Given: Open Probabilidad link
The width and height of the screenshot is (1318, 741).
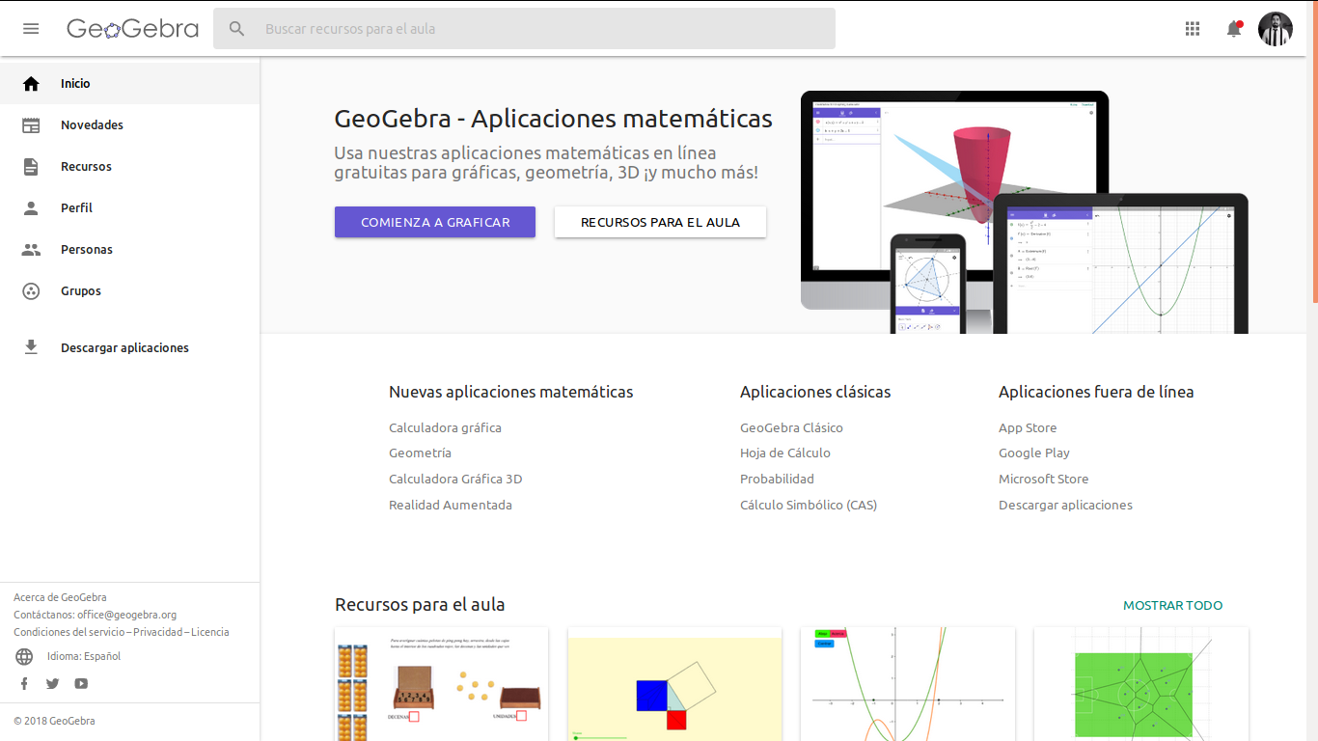Looking at the screenshot, I should point(777,479).
